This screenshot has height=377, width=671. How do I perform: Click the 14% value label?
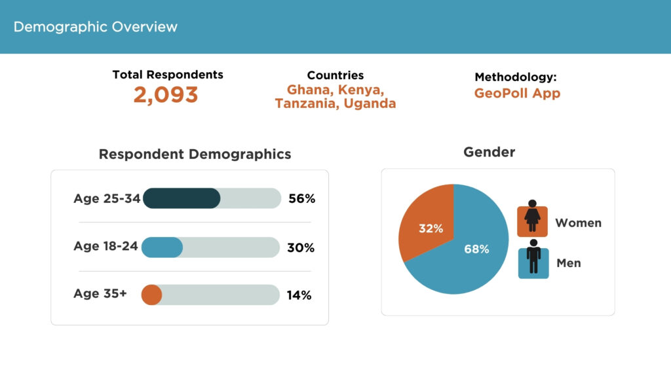[299, 295]
